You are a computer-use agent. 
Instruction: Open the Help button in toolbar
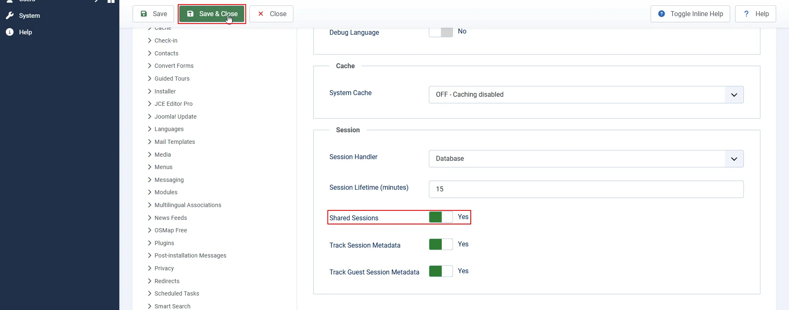[x=755, y=14]
